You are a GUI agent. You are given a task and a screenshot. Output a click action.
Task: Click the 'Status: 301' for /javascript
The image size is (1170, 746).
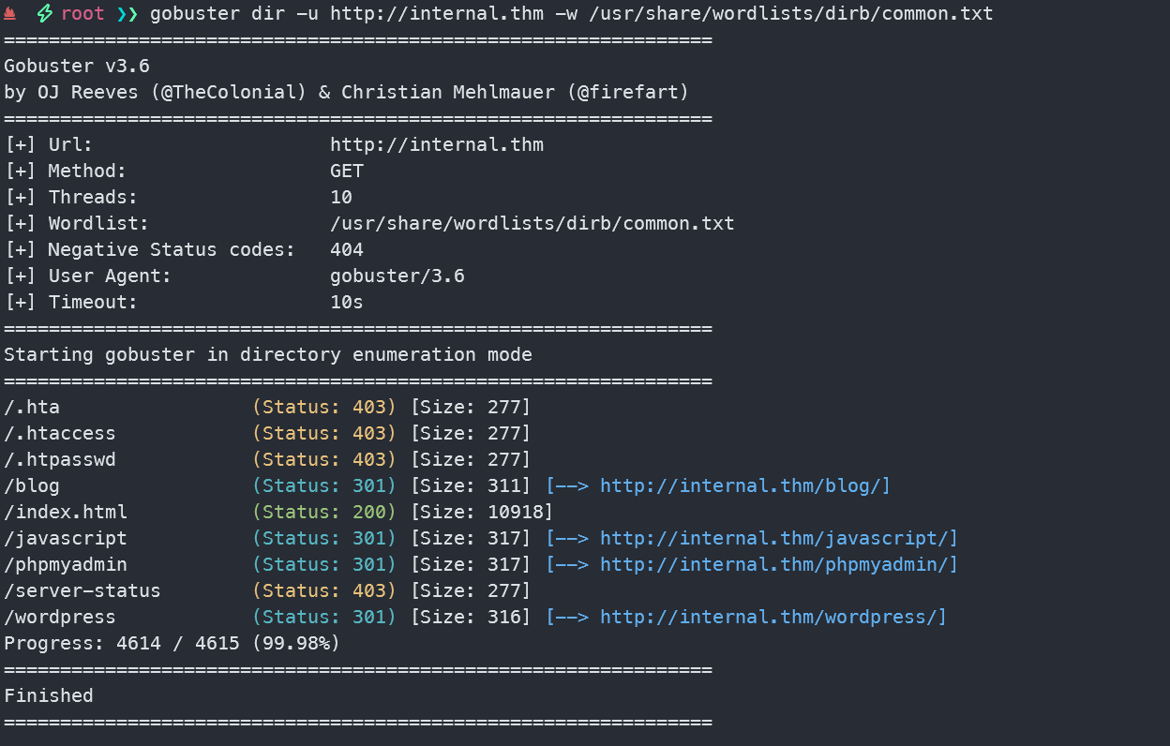(324, 539)
